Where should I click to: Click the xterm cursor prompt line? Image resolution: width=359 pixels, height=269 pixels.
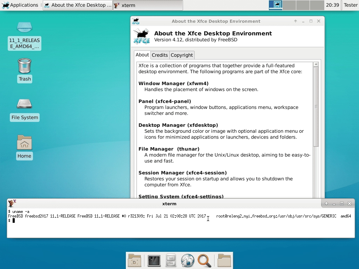point(12,221)
